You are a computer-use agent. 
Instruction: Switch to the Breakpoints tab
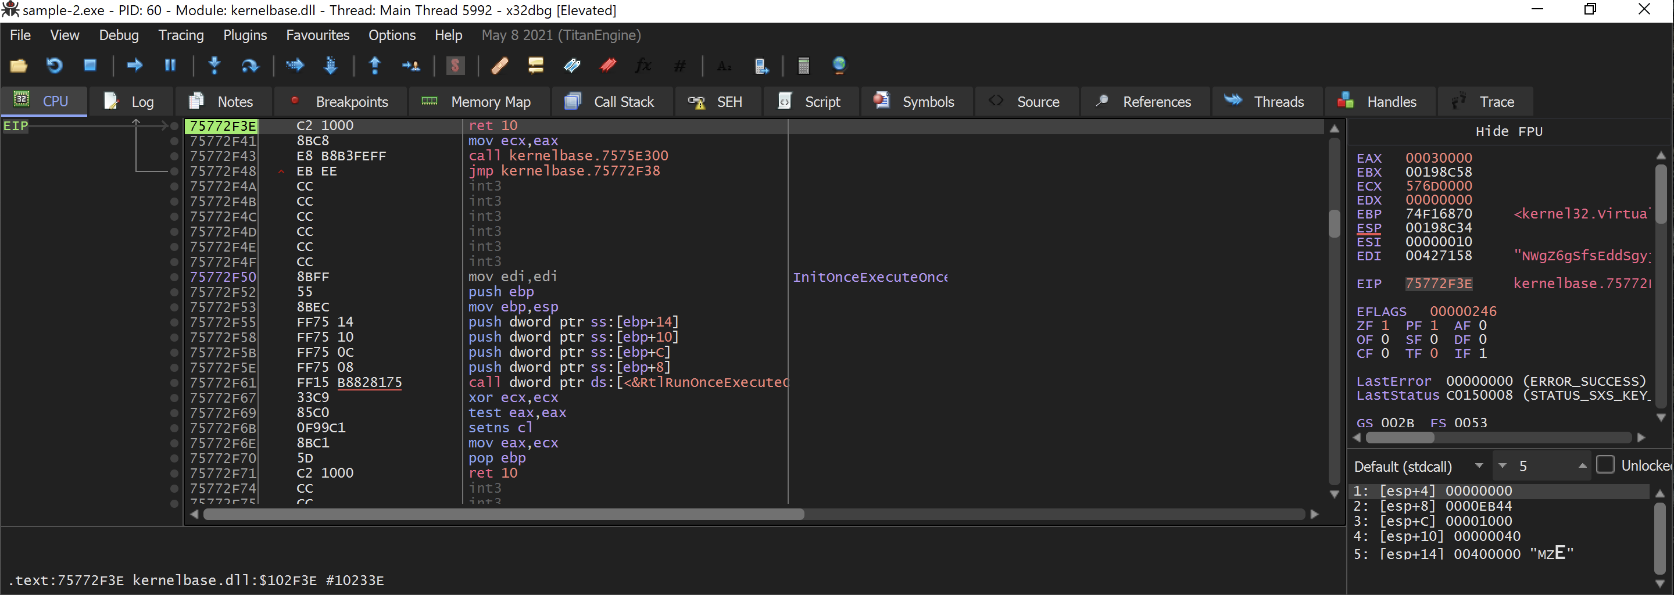[x=339, y=102]
